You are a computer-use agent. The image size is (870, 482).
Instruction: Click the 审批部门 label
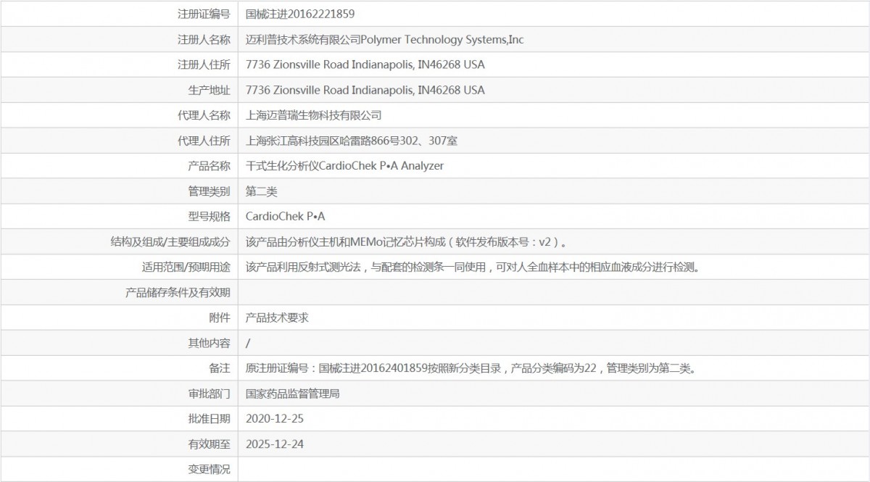tap(209, 394)
